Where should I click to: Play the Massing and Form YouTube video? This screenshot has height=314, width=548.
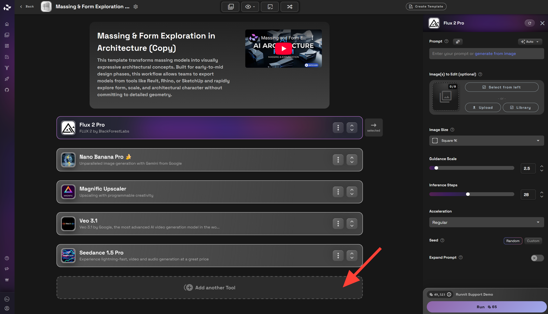click(283, 48)
